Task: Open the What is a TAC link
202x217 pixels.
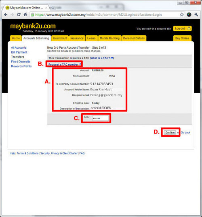Action: pos(102,58)
